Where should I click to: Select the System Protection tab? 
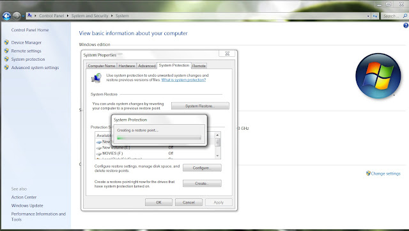[x=174, y=65]
